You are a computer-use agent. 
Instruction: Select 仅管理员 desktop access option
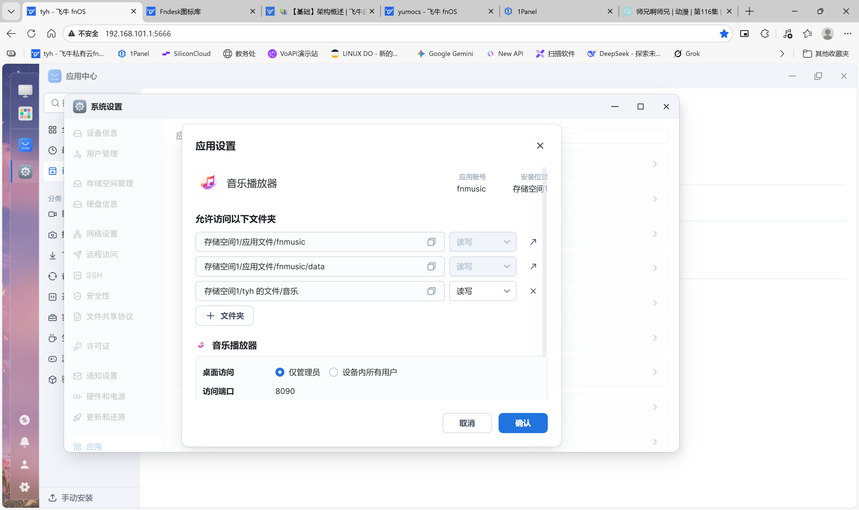coord(280,372)
